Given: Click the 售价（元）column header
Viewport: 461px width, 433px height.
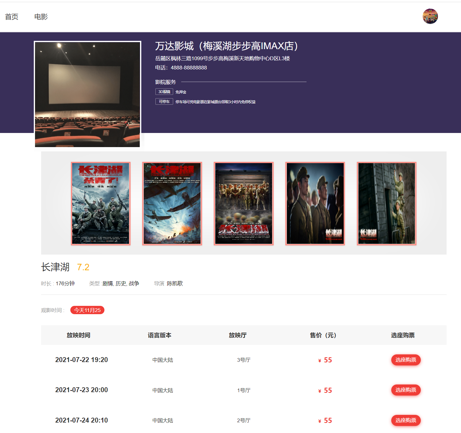Looking at the screenshot, I should point(323,335).
